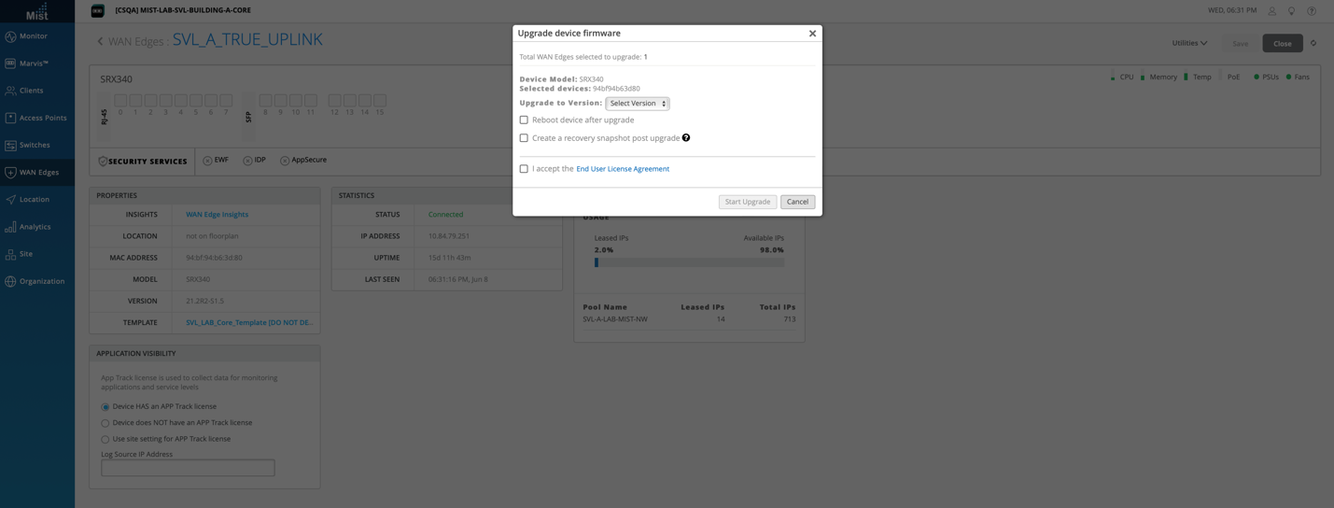Click the Temp gauge indicator

tap(1197, 77)
